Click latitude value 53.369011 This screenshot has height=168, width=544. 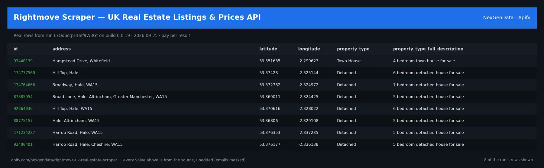pos(270,97)
